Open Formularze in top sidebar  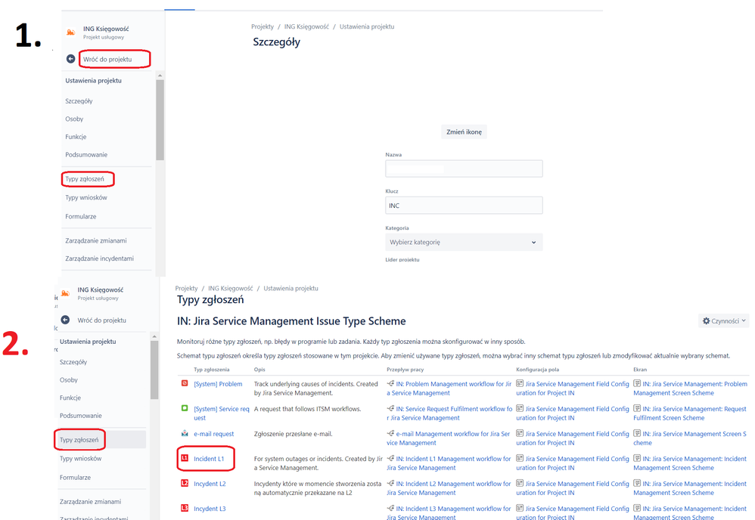[x=81, y=216]
